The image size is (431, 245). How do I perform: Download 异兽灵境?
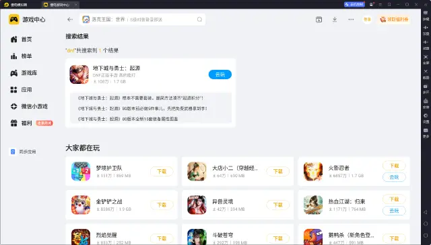click(x=277, y=205)
